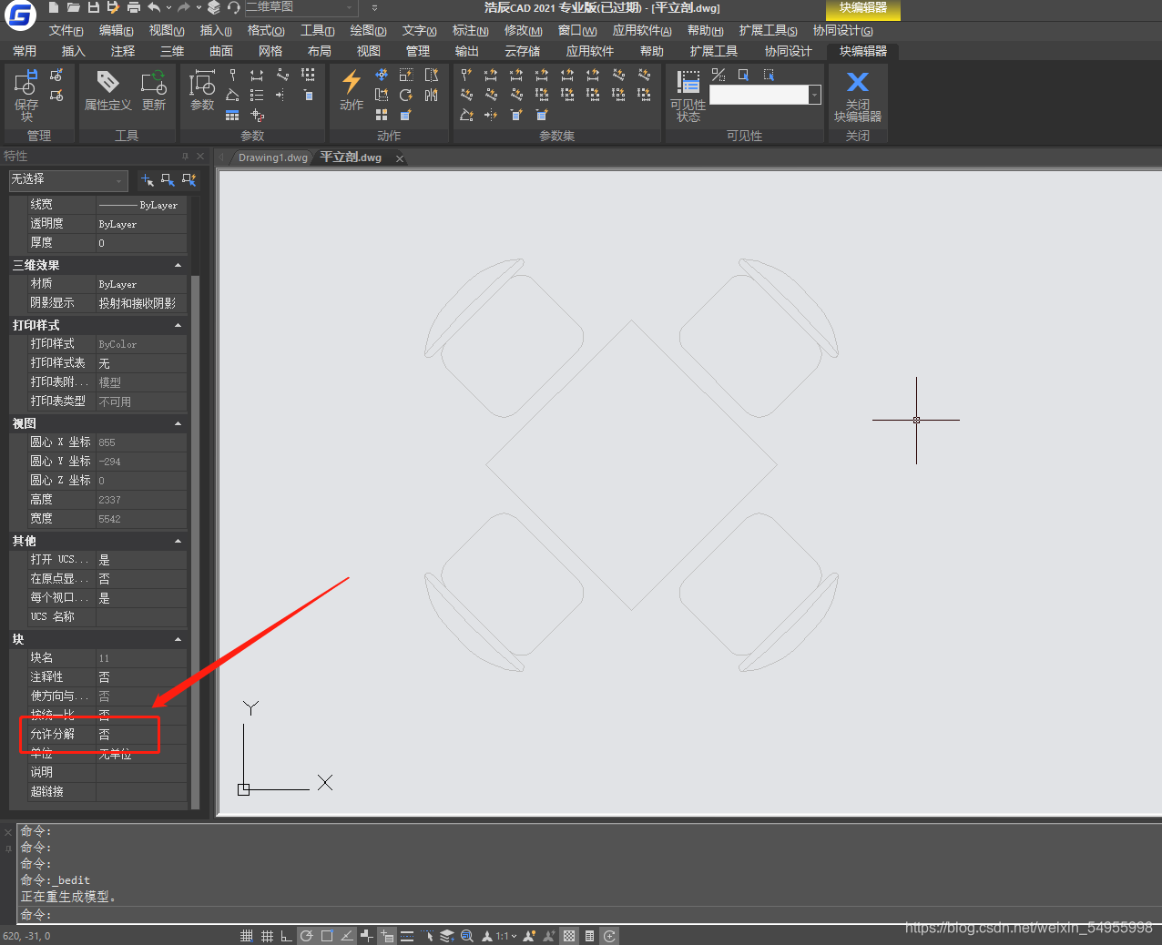1162x945 pixels.
Task: Toggle ortho mode in the status bar
Action: (287, 936)
